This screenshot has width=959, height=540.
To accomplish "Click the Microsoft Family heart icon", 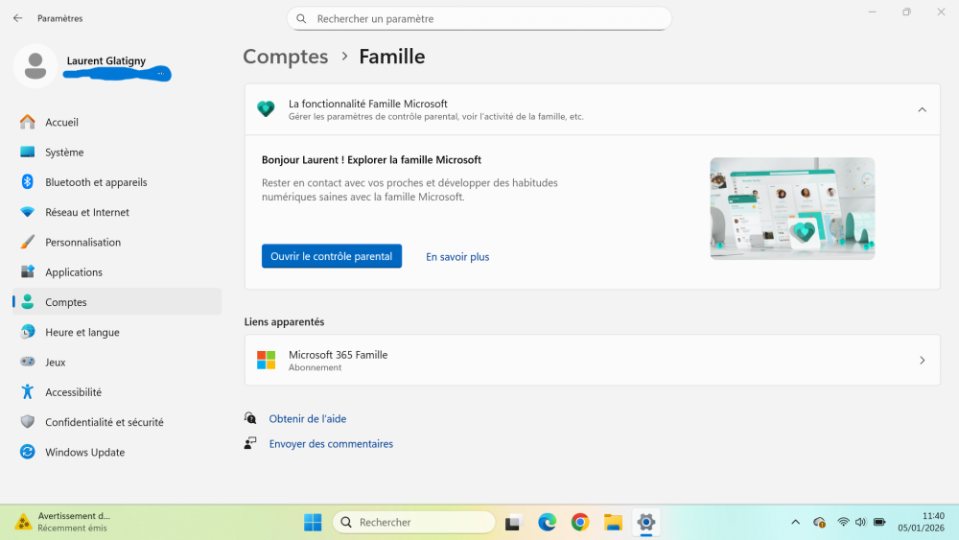I will [266, 109].
